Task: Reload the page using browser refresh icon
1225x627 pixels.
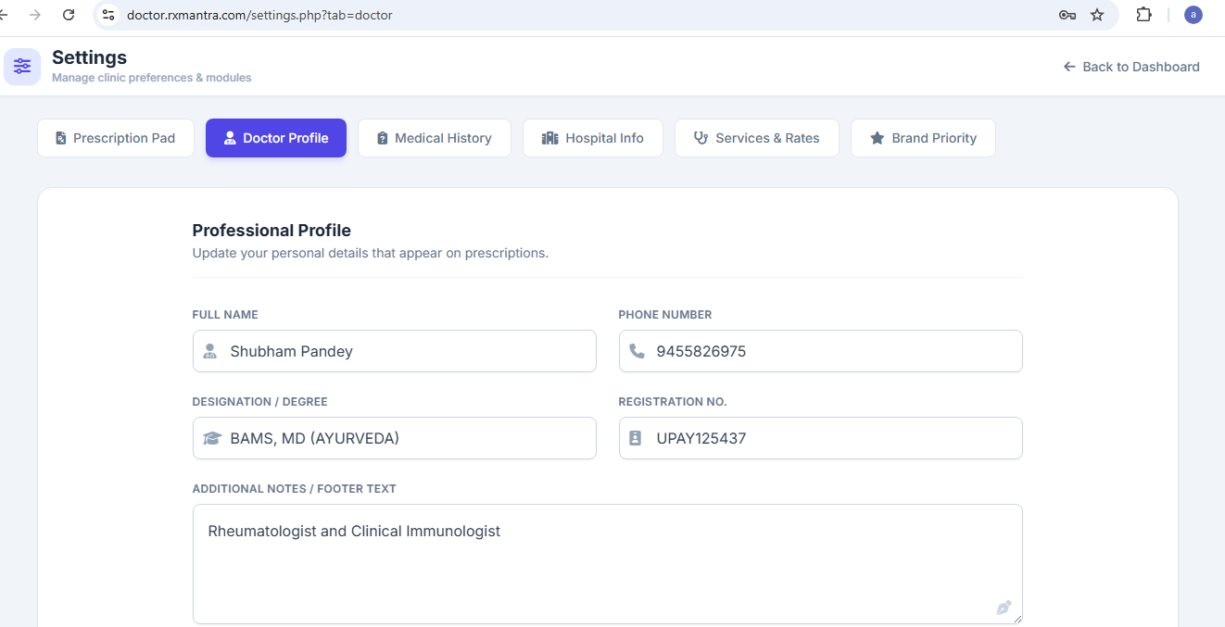Action: [x=69, y=15]
